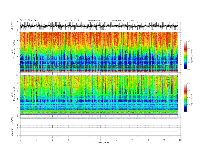Click the upper color bar "-7" tick value
Screen dimensions: 203x157
(189, 69)
